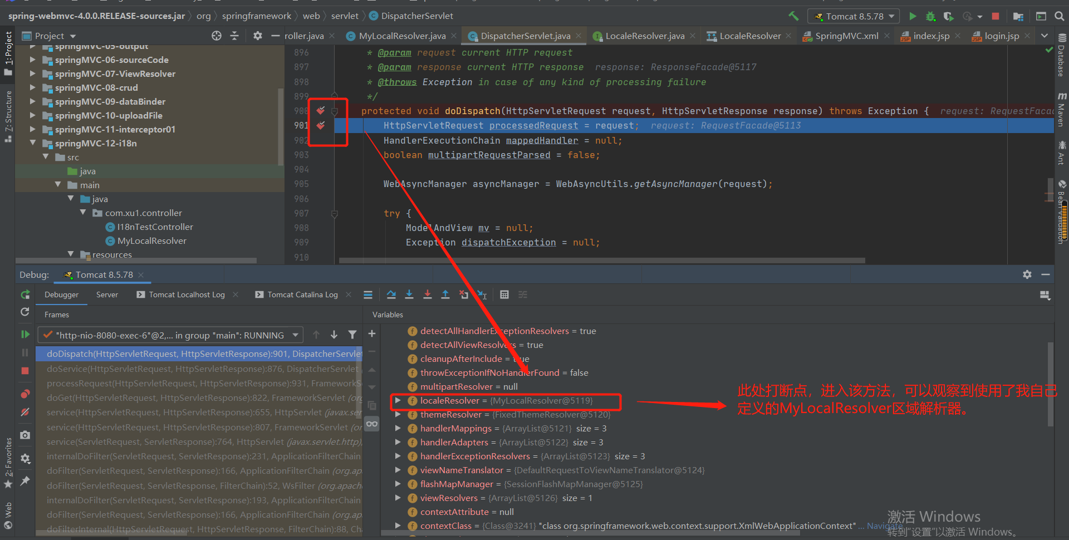Open the View Breakpoints icon
1069x540 pixels.
click(x=25, y=394)
